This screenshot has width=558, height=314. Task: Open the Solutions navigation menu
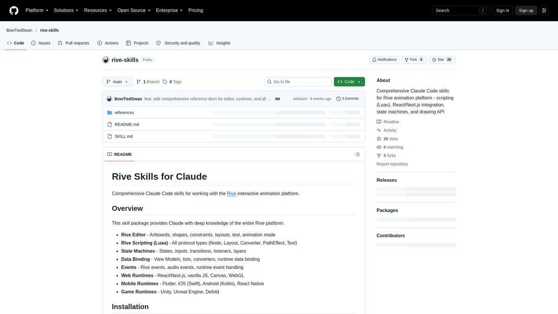(66, 10)
